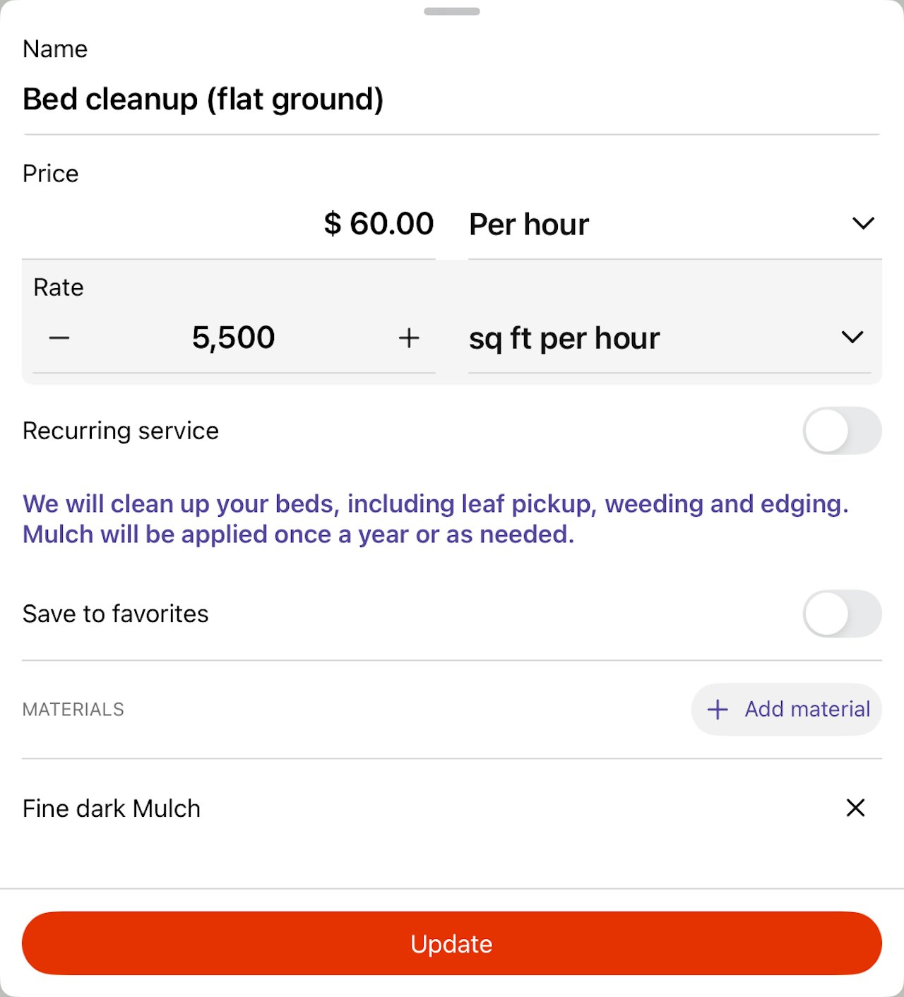
Task: Edit the Bed cleanup name field
Action: coord(203,100)
